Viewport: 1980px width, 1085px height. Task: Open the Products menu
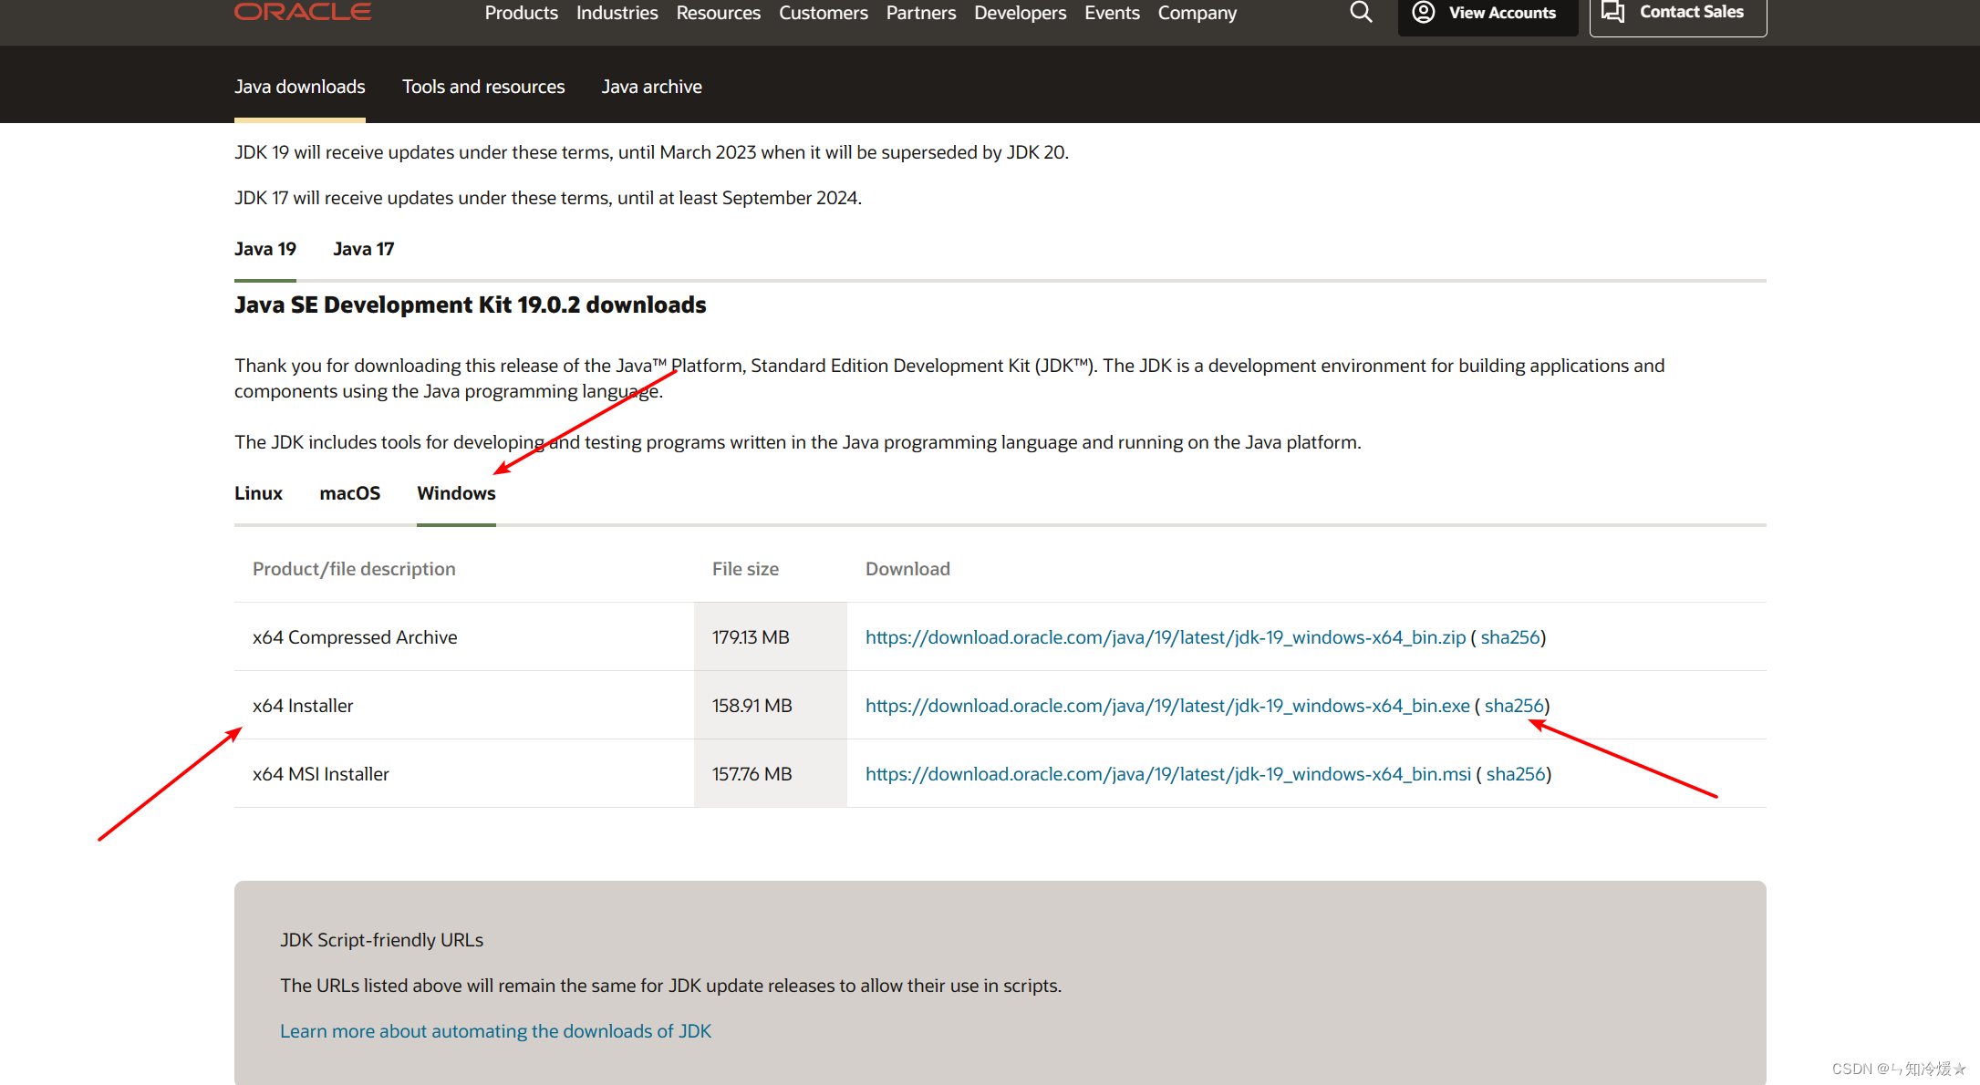click(521, 14)
